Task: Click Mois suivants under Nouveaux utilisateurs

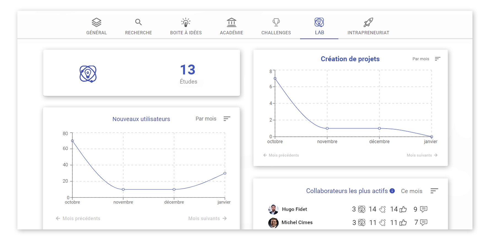Action: pos(207,218)
